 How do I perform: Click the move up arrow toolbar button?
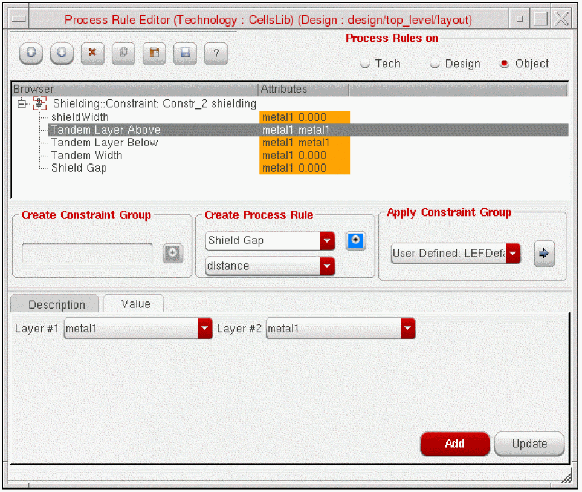31,53
